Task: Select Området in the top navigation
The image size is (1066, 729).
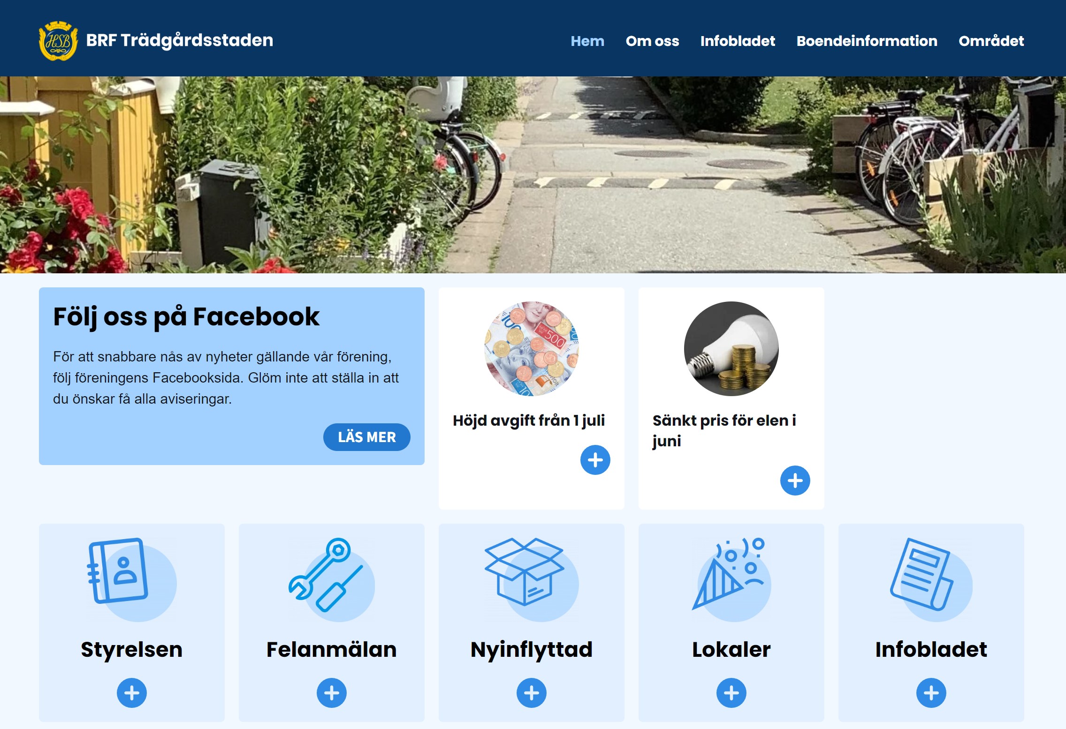Action: coord(991,41)
